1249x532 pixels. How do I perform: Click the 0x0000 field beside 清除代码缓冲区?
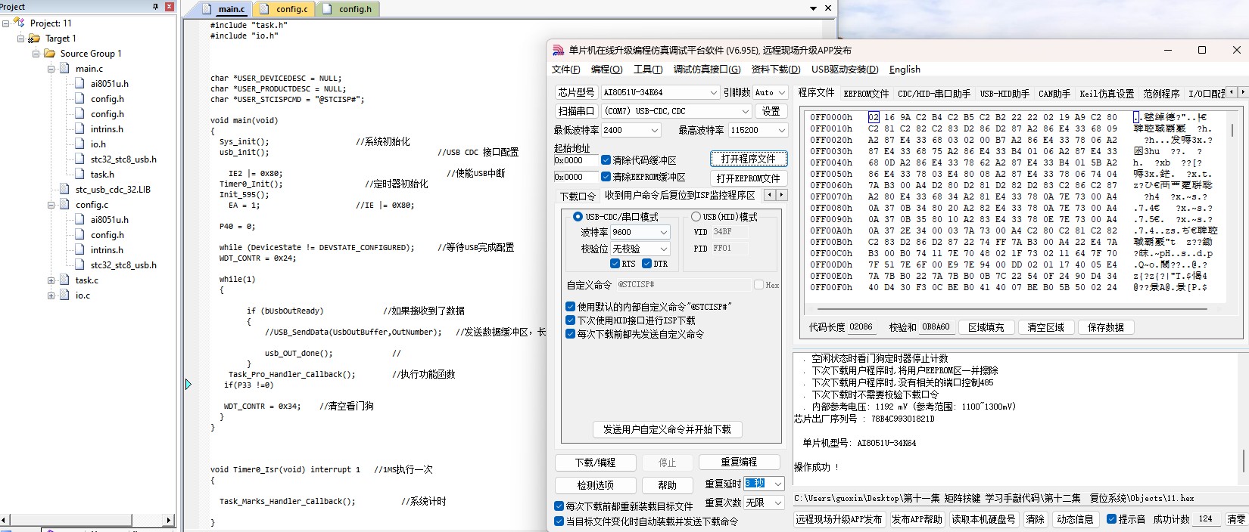click(575, 160)
